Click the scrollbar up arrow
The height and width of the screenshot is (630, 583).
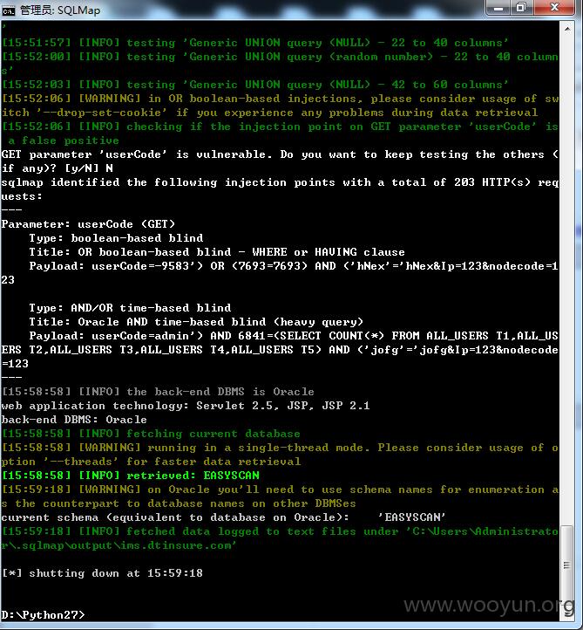coord(567,30)
